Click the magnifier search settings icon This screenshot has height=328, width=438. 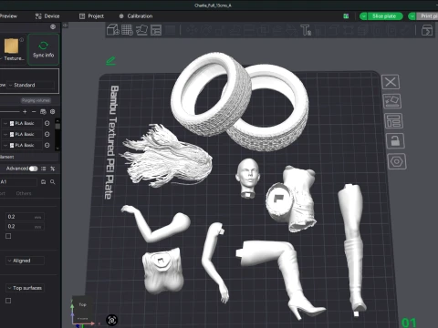click(x=53, y=182)
